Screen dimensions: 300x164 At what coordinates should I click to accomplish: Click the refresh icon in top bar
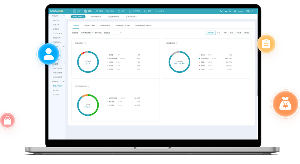coord(235,11)
